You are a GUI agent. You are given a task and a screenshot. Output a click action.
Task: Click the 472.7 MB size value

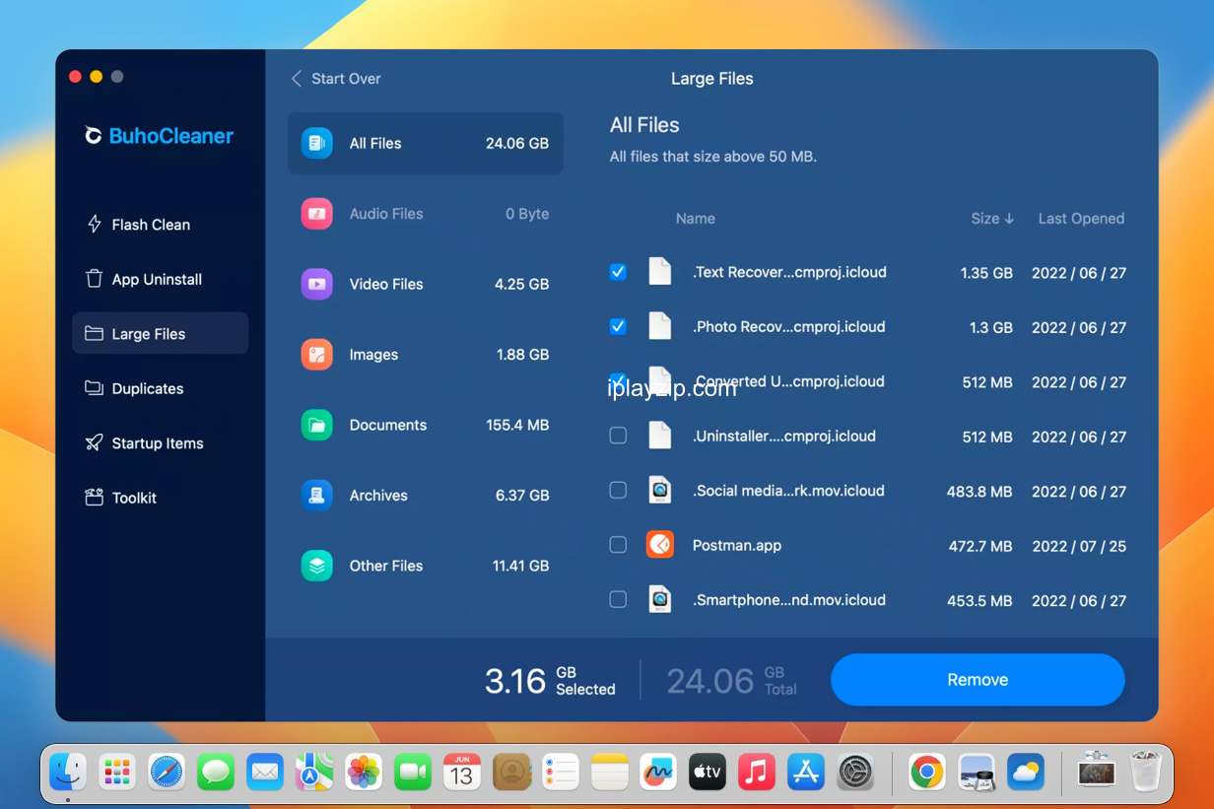pyautogui.click(x=978, y=546)
